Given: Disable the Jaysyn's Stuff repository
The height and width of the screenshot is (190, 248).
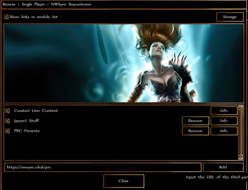Looking at the screenshot, I should point(7,121).
